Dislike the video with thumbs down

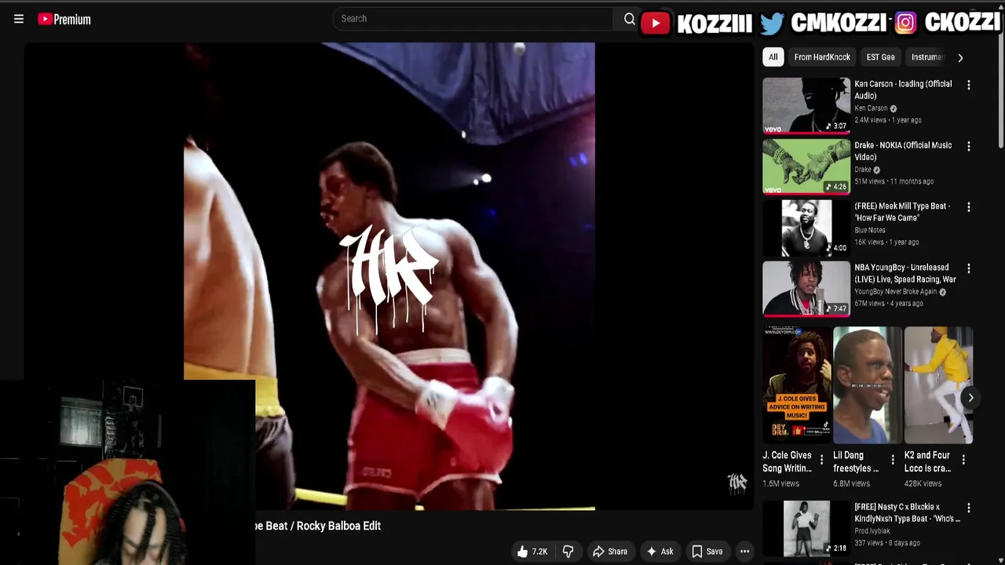[x=568, y=552]
